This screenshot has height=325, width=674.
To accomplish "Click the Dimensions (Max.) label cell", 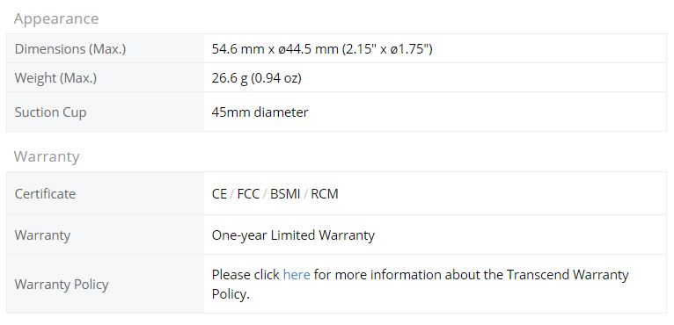I will 106,48.
